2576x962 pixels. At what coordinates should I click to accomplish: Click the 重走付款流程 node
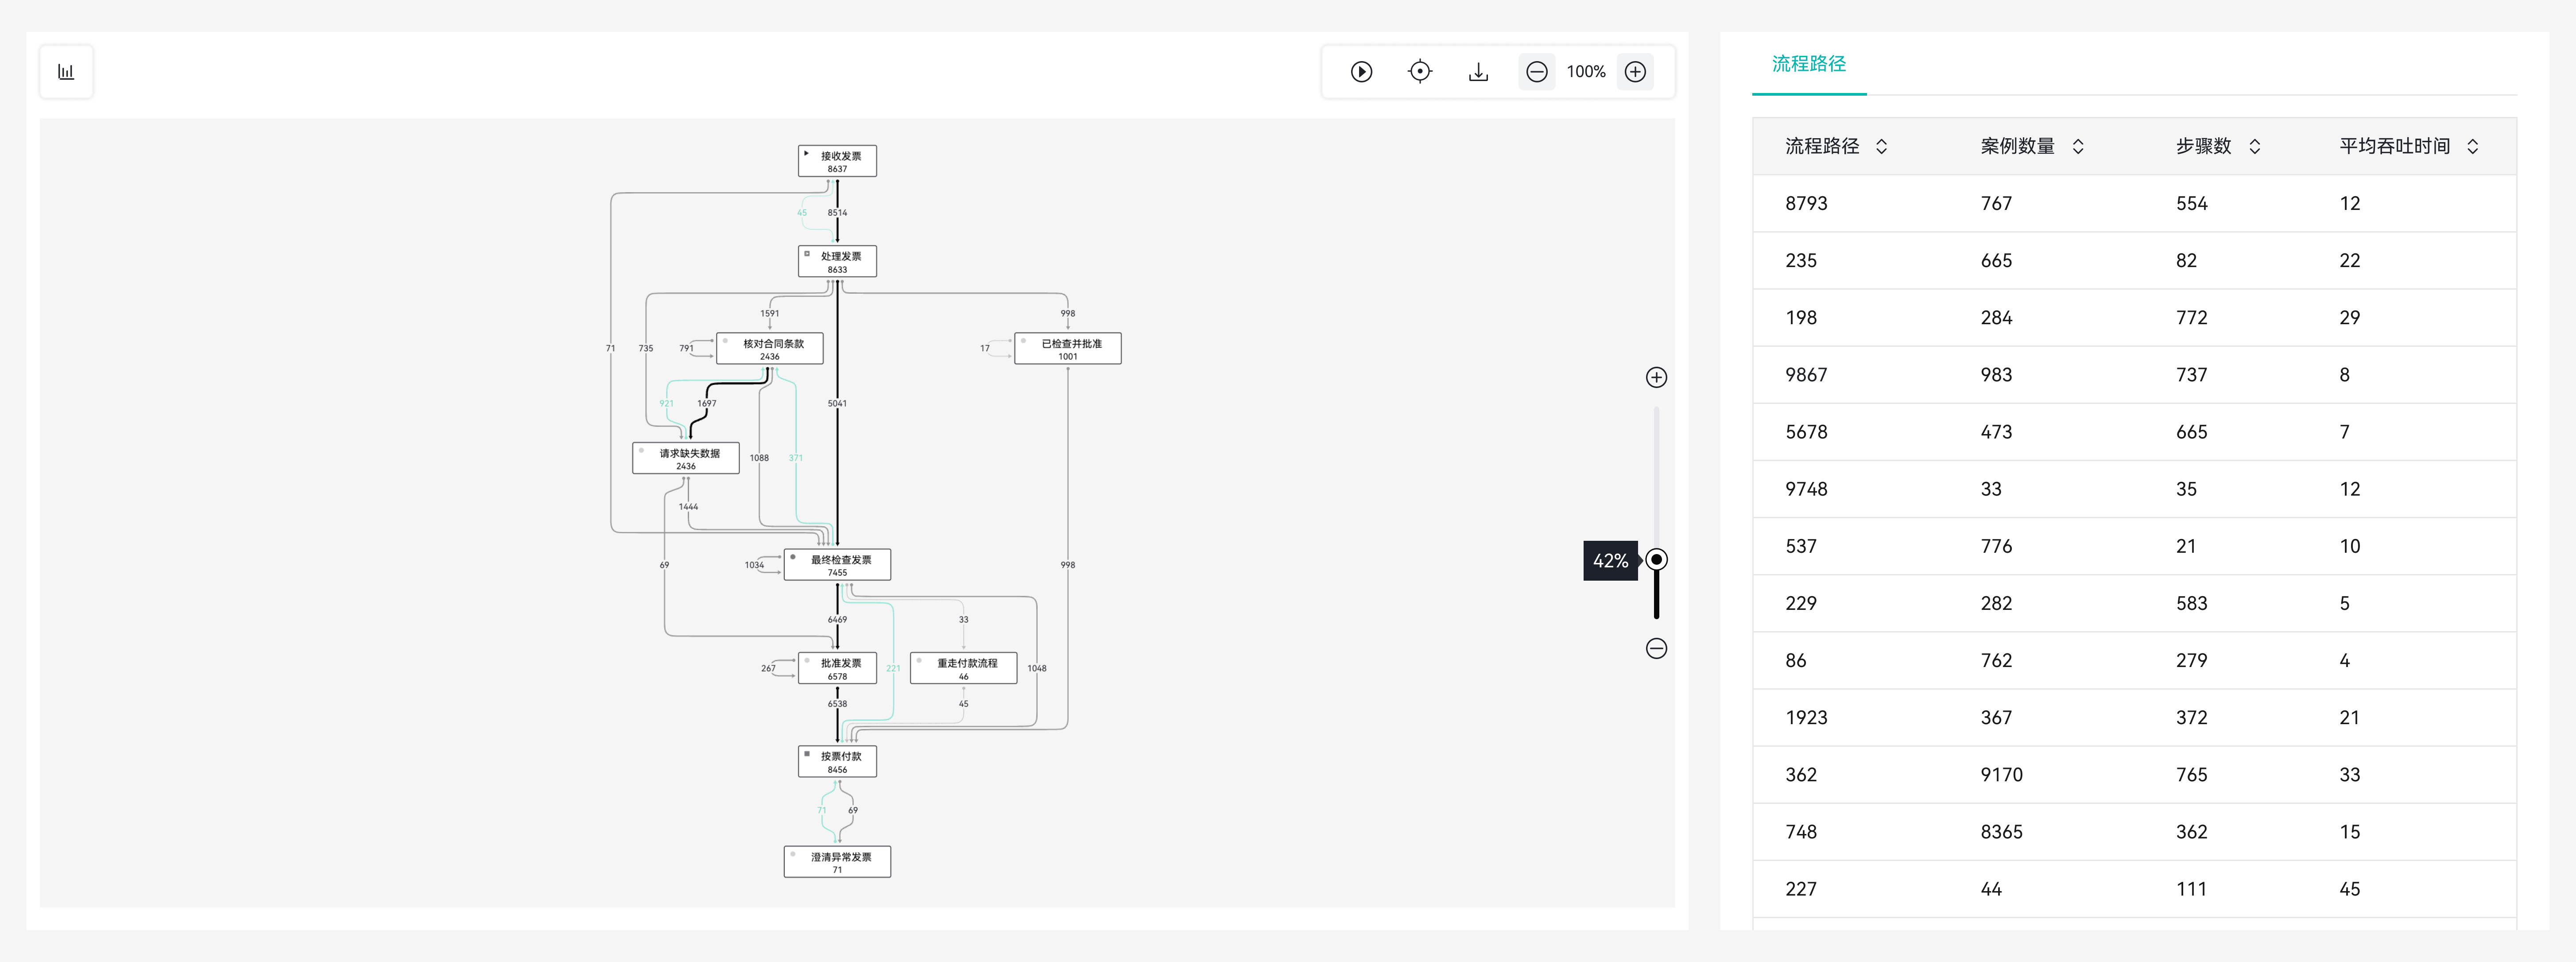[x=963, y=668]
